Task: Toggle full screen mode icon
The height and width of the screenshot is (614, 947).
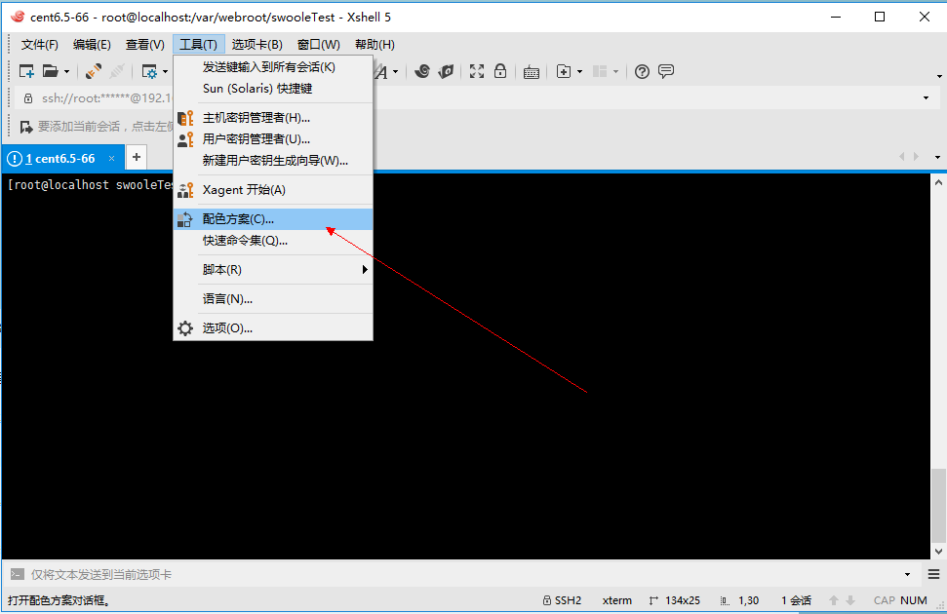Action: click(x=477, y=71)
